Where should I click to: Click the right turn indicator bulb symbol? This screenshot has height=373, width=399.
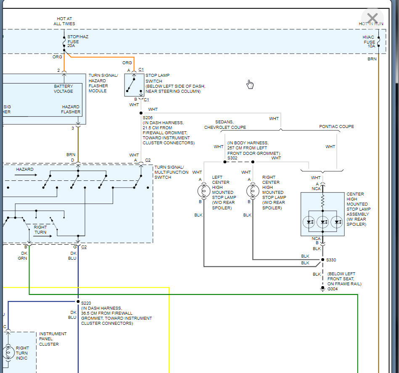8,352
